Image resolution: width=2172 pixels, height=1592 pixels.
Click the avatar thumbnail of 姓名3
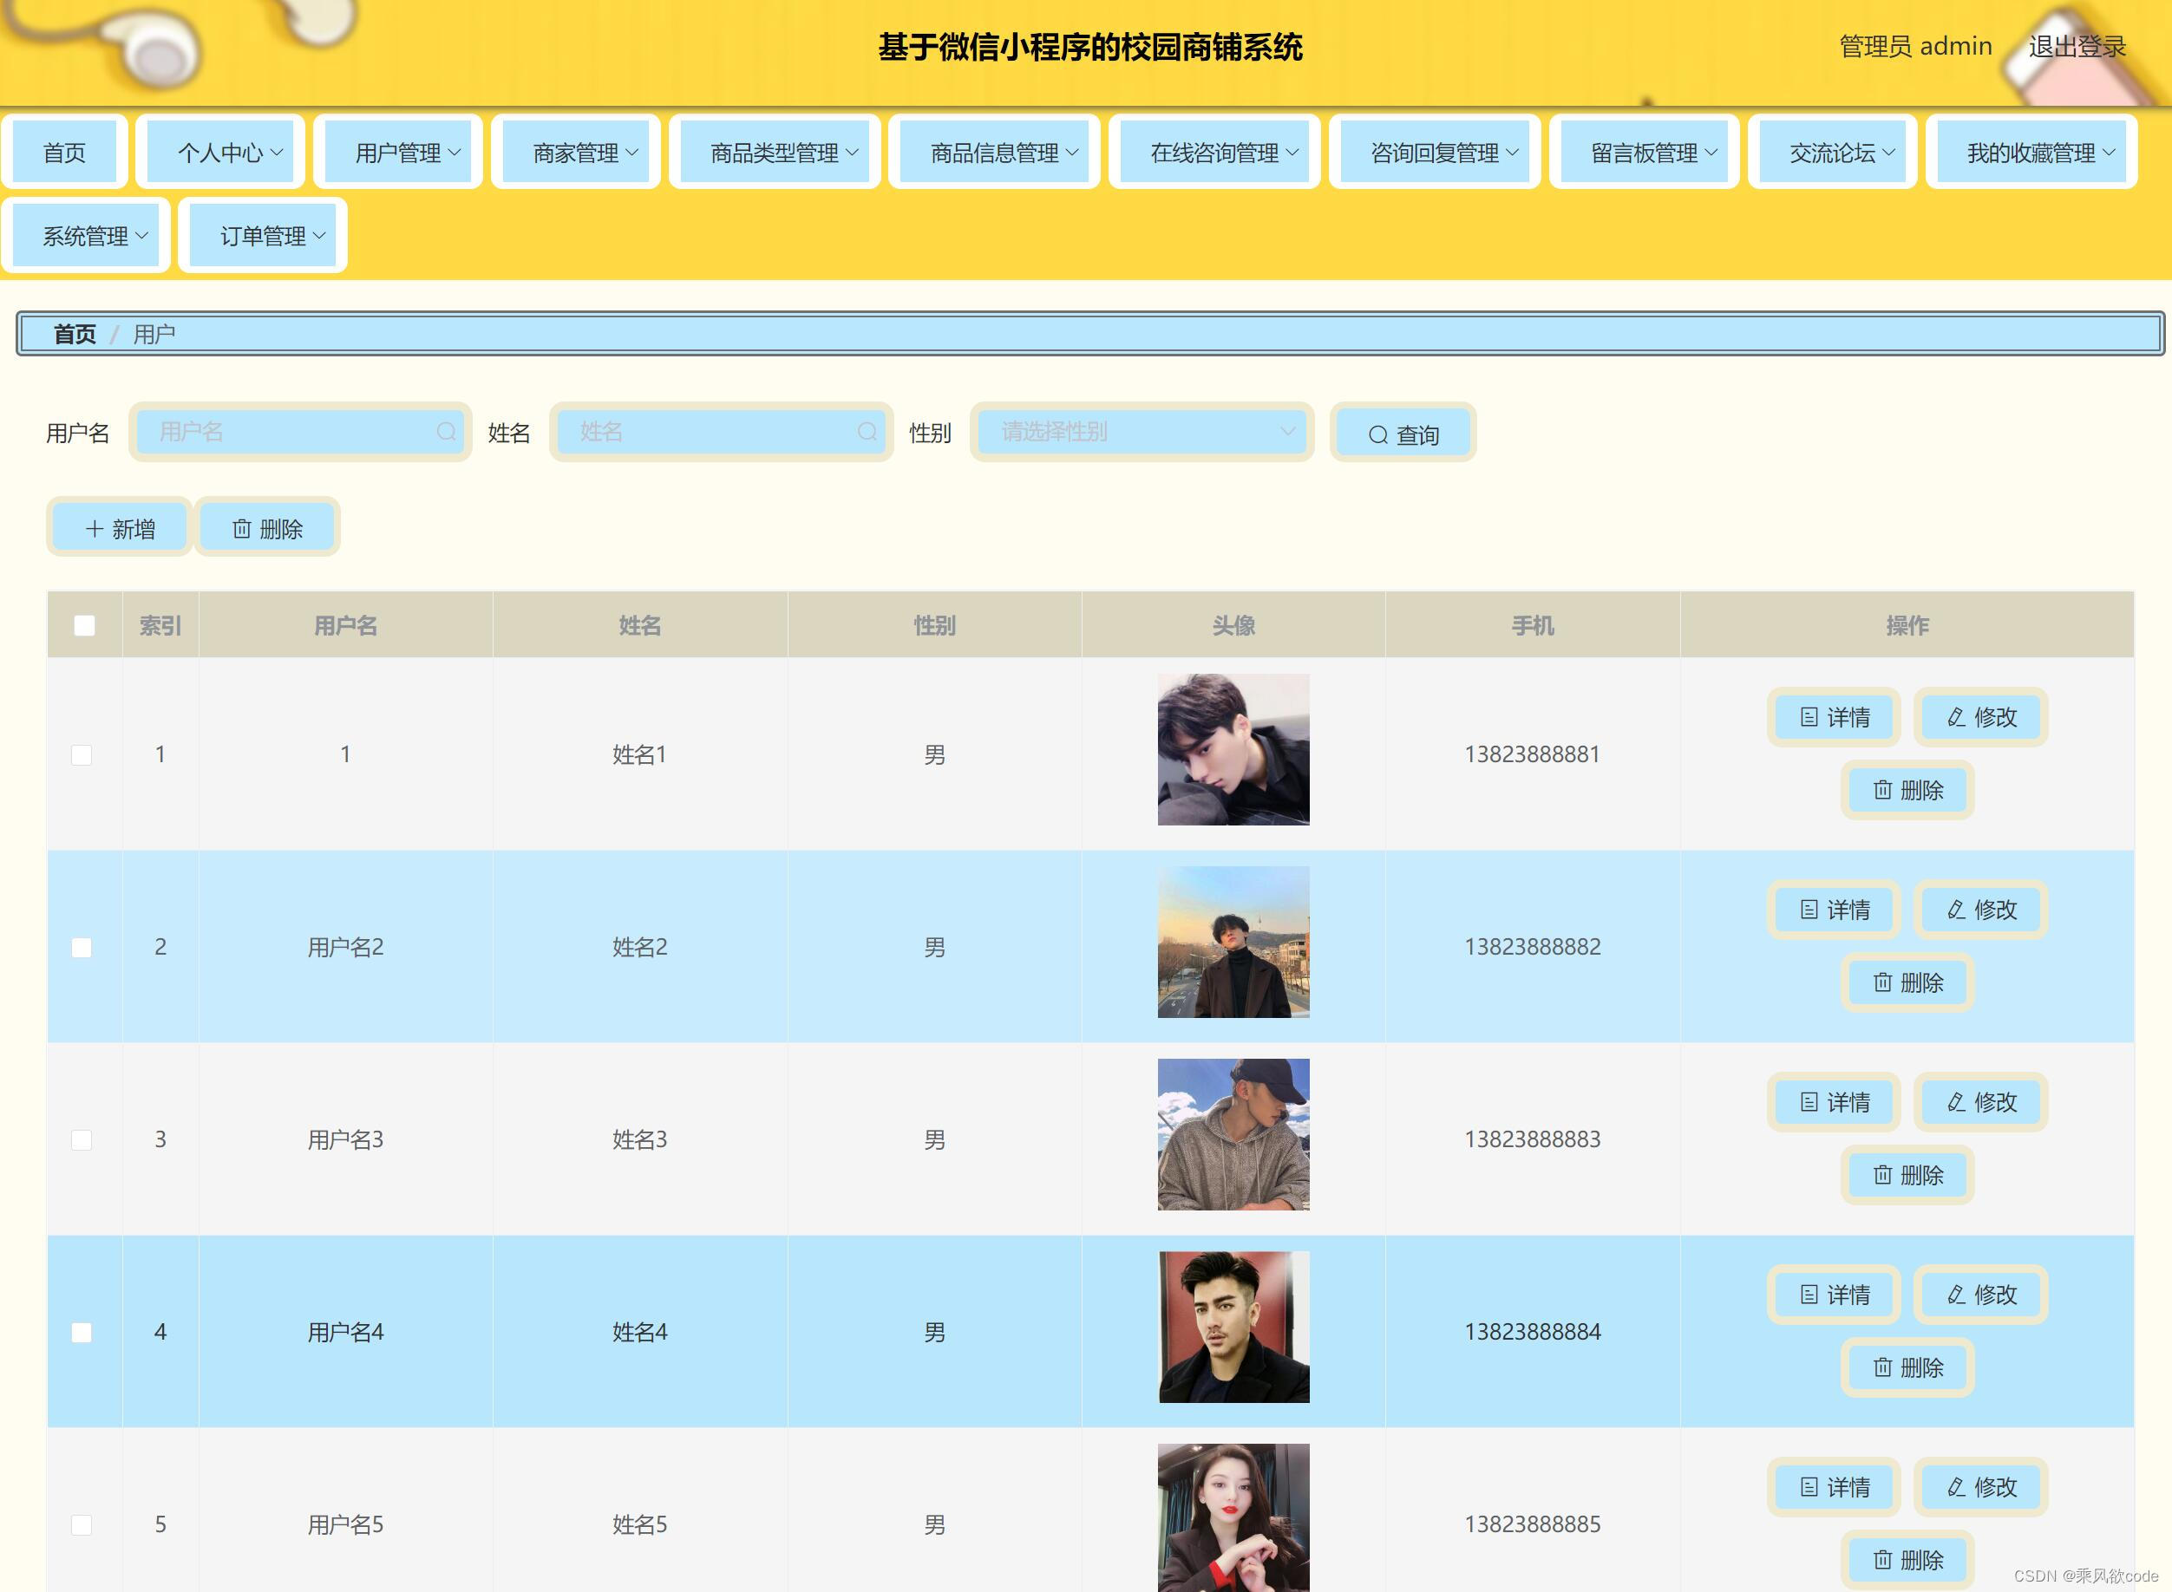[1233, 1134]
